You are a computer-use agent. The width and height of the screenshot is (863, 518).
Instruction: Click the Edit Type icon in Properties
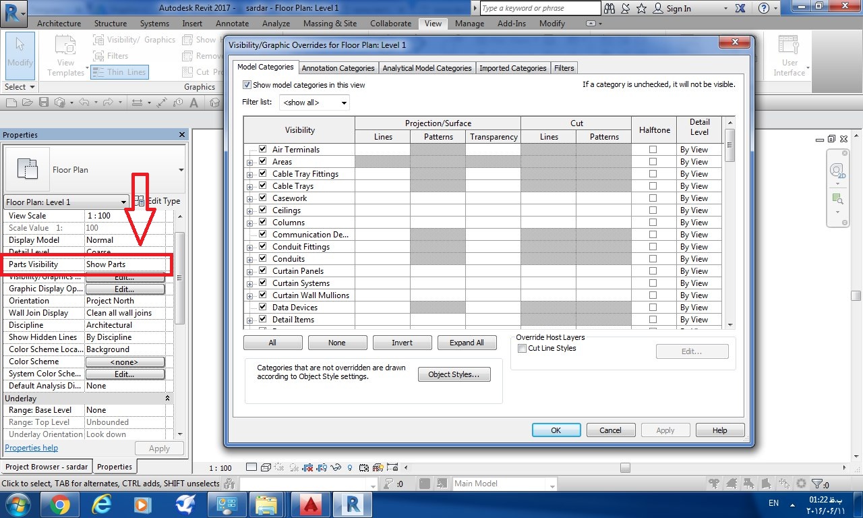139,201
